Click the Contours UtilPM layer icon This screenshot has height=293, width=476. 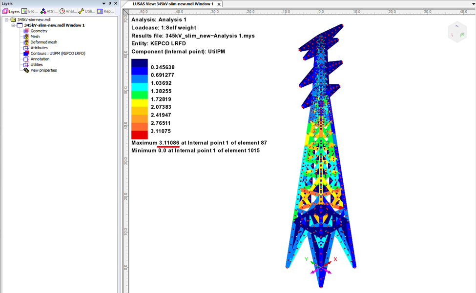[x=26, y=53]
